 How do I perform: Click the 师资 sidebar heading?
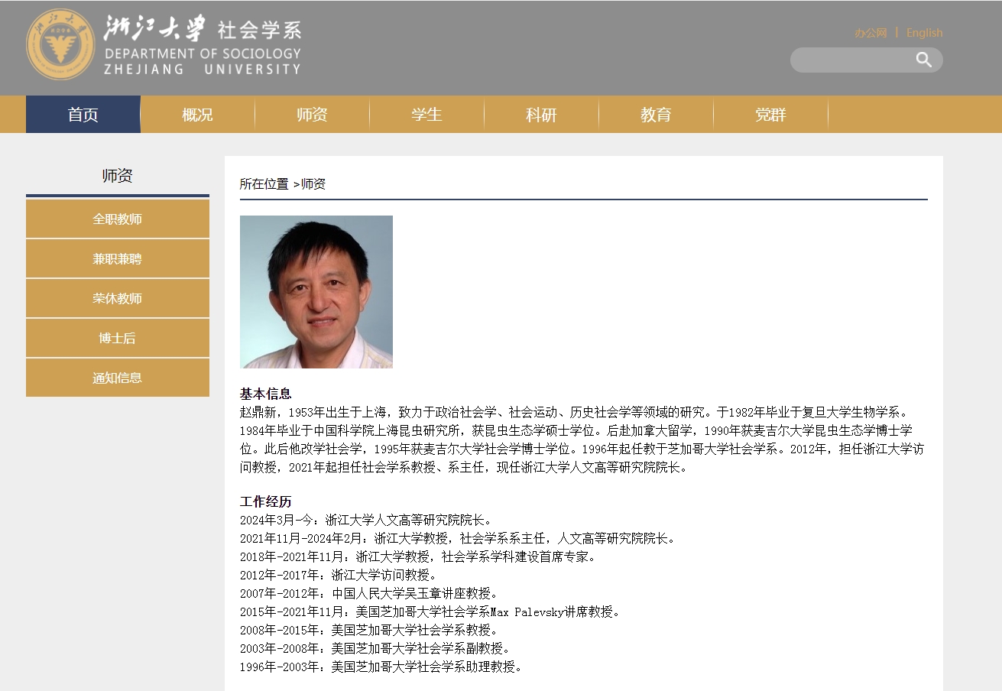point(118,176)
